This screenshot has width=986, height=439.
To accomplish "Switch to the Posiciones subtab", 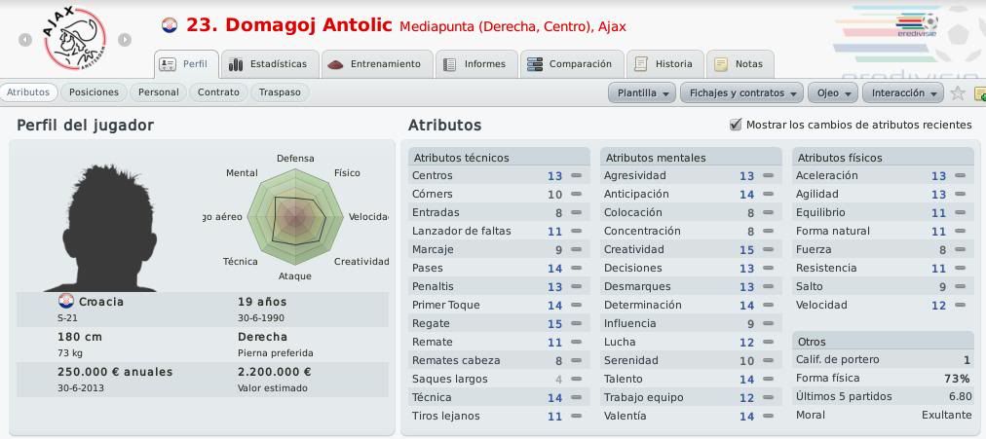I will (x=94, y=92).
